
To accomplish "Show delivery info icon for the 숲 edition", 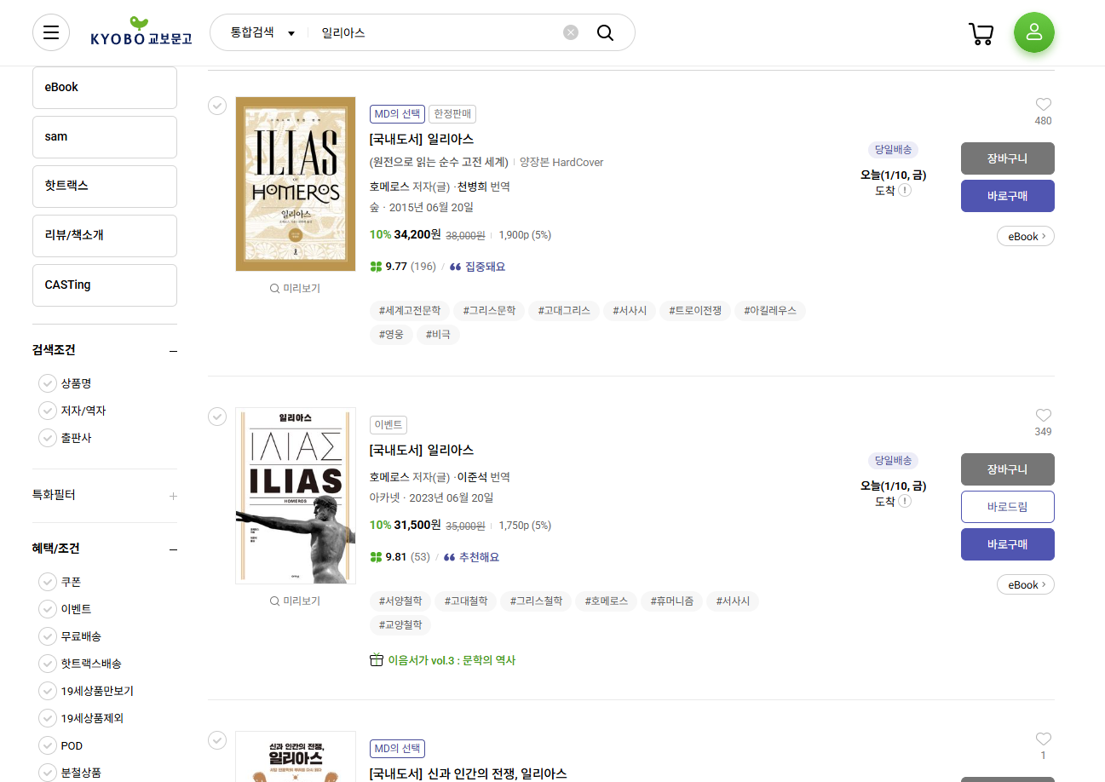I will tap(905, 190).
